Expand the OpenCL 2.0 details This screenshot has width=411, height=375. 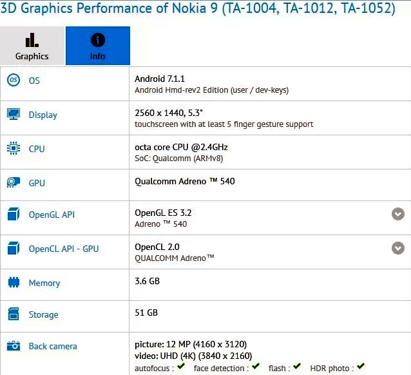click(398, 248)
